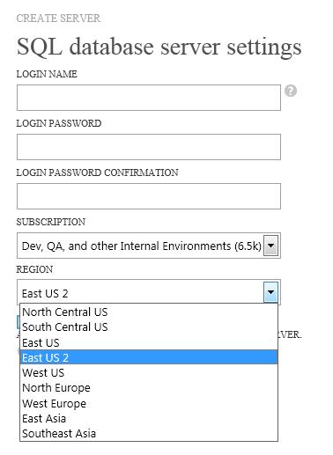Click the Login Name input field
This screenshot has width=333, height=455.
pyautogui.click(x=149, y=98)
